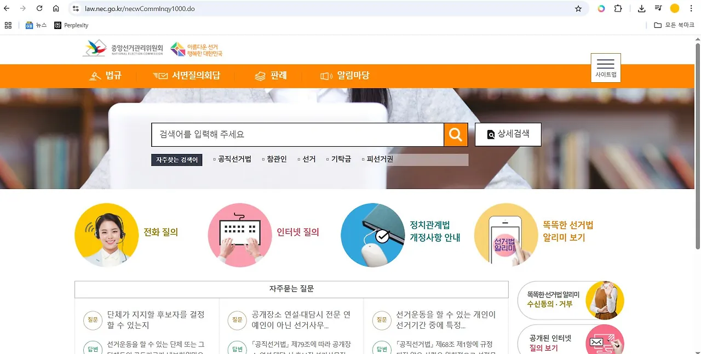Select the 전화 질의 phone inquiry icon
This screenshot has height=354, width=701.
pyautogui.click(x=106, y=235)
